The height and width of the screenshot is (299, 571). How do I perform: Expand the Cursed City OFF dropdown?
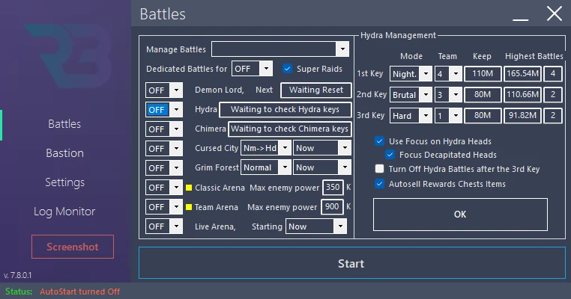tap(176, 149)
